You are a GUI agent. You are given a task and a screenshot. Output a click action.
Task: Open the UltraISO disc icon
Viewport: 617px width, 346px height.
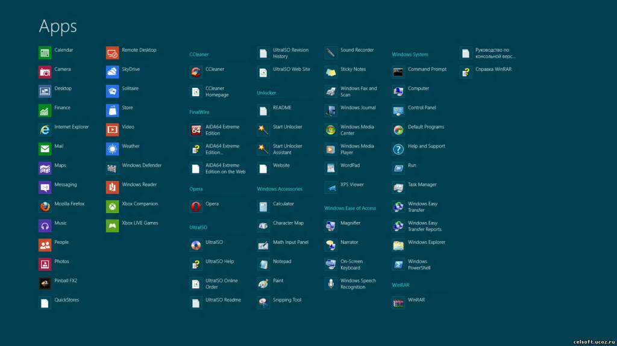click(x=196, y=245)
